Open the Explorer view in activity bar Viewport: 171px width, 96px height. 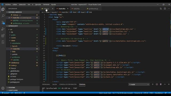coord(3,9)
